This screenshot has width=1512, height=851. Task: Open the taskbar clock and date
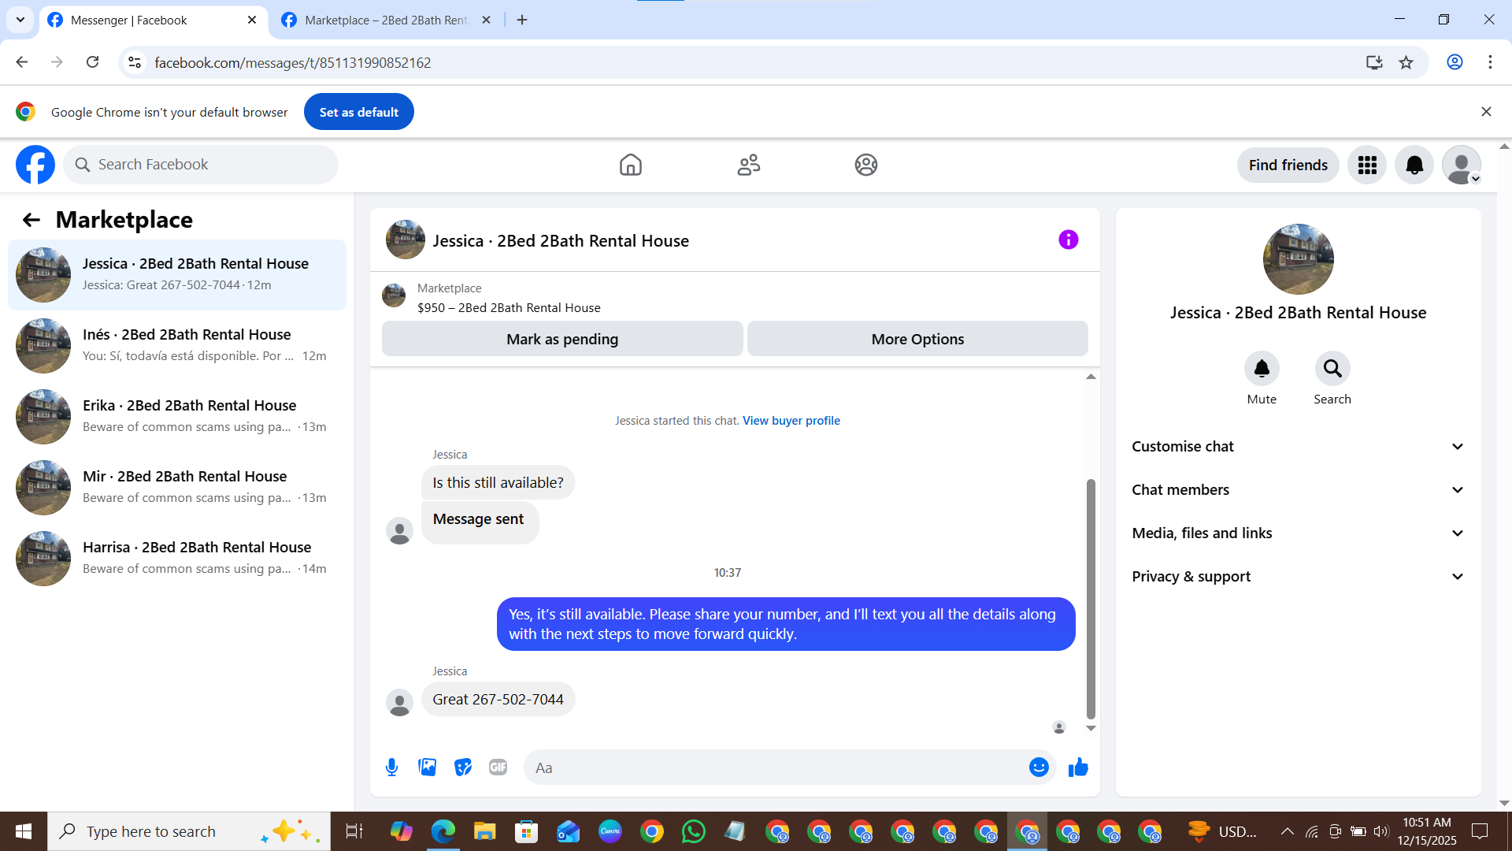[1427, 831]
